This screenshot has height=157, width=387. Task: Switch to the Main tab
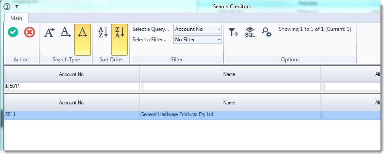pyautogui.click(x=17, y=18)
